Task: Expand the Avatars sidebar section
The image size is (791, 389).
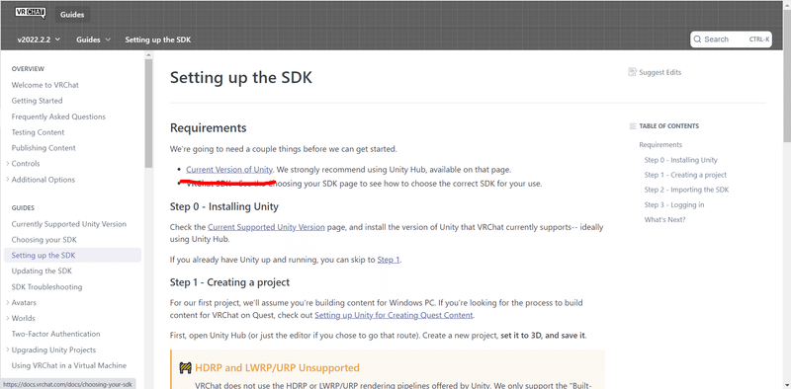Action: click(8, 303)
